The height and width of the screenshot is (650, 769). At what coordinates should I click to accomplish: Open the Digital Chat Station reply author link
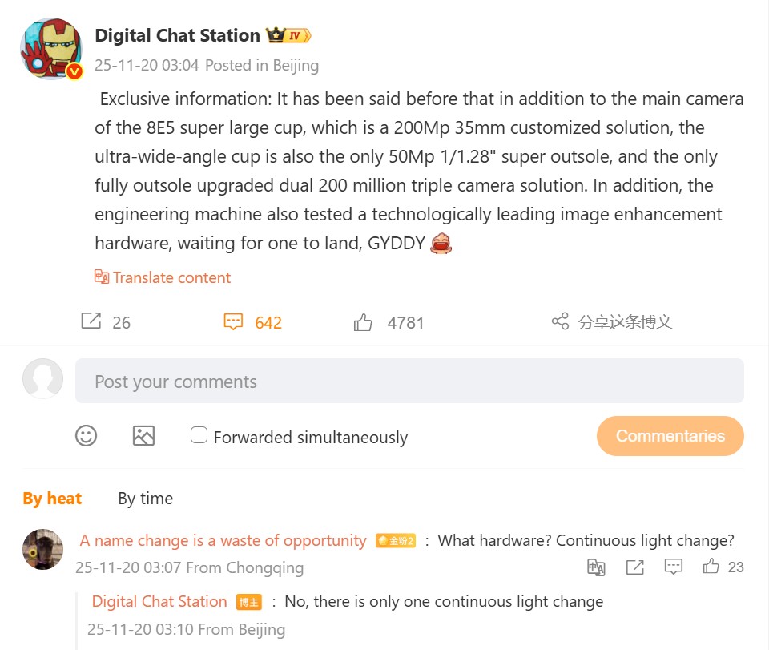pyautogui.click(x=159, y=601)
